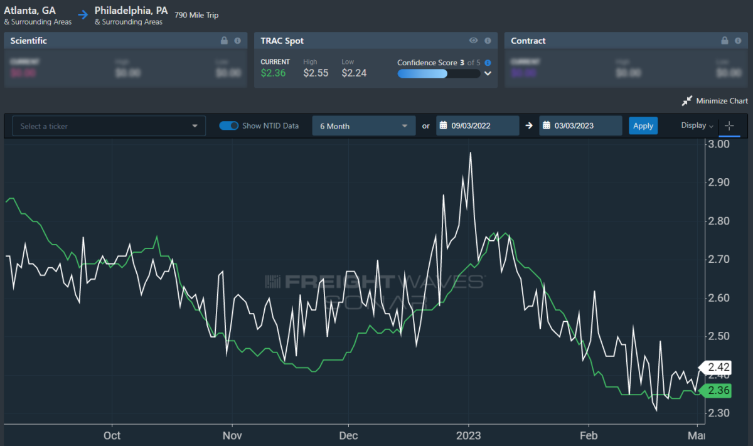Open info icon on Scientific panel
753x446 pixels.
(x=237, y=41)
